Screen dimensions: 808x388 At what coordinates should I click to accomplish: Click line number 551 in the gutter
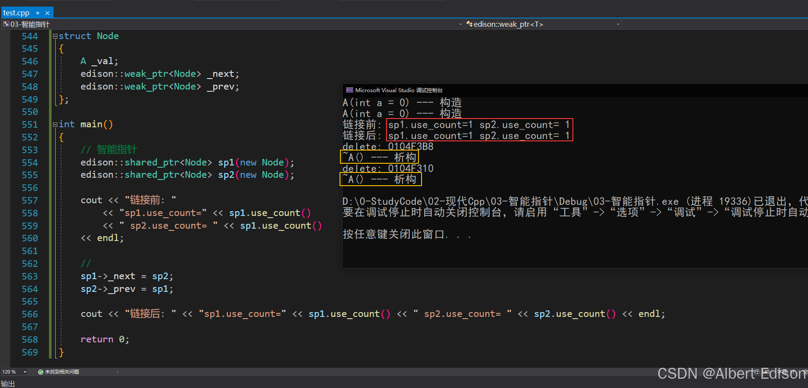pyautogui.click(x=30, y=125)
